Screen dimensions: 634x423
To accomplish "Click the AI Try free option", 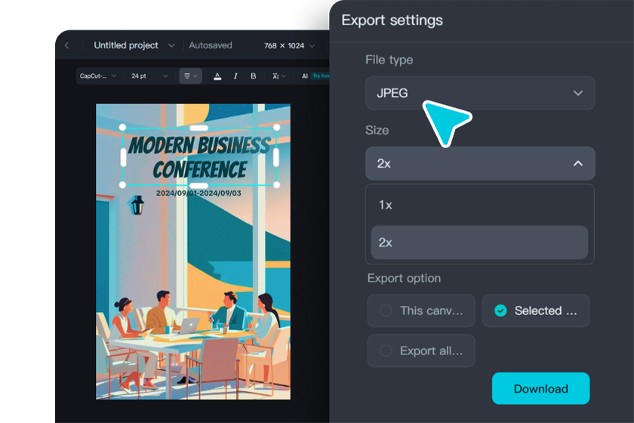I will pos(315,76).
